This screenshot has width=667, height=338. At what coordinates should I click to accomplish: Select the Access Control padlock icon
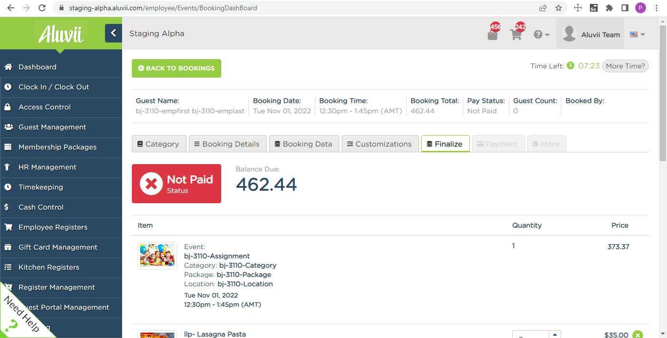(8, 106)
